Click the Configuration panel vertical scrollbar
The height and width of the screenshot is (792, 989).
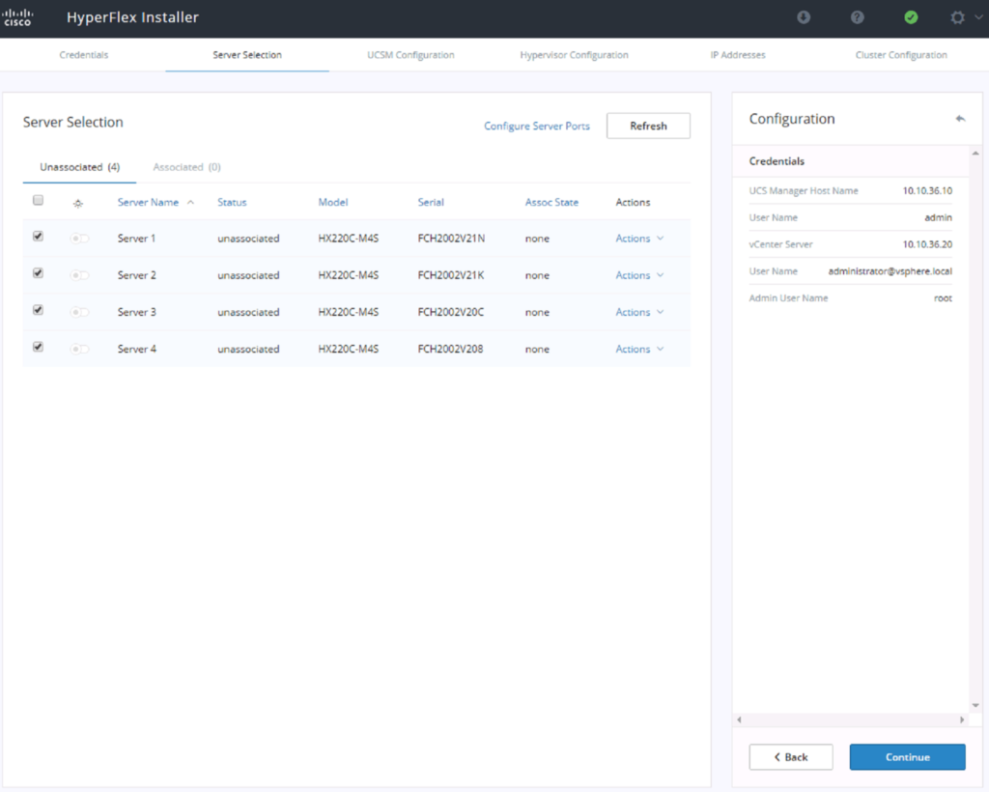(x=975, y=429)
